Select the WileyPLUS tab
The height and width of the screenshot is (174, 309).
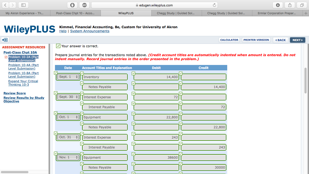[126, 13]
